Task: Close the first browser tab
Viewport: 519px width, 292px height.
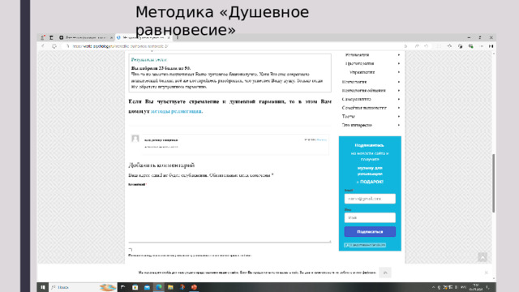Action: click(x=111, y=38)
